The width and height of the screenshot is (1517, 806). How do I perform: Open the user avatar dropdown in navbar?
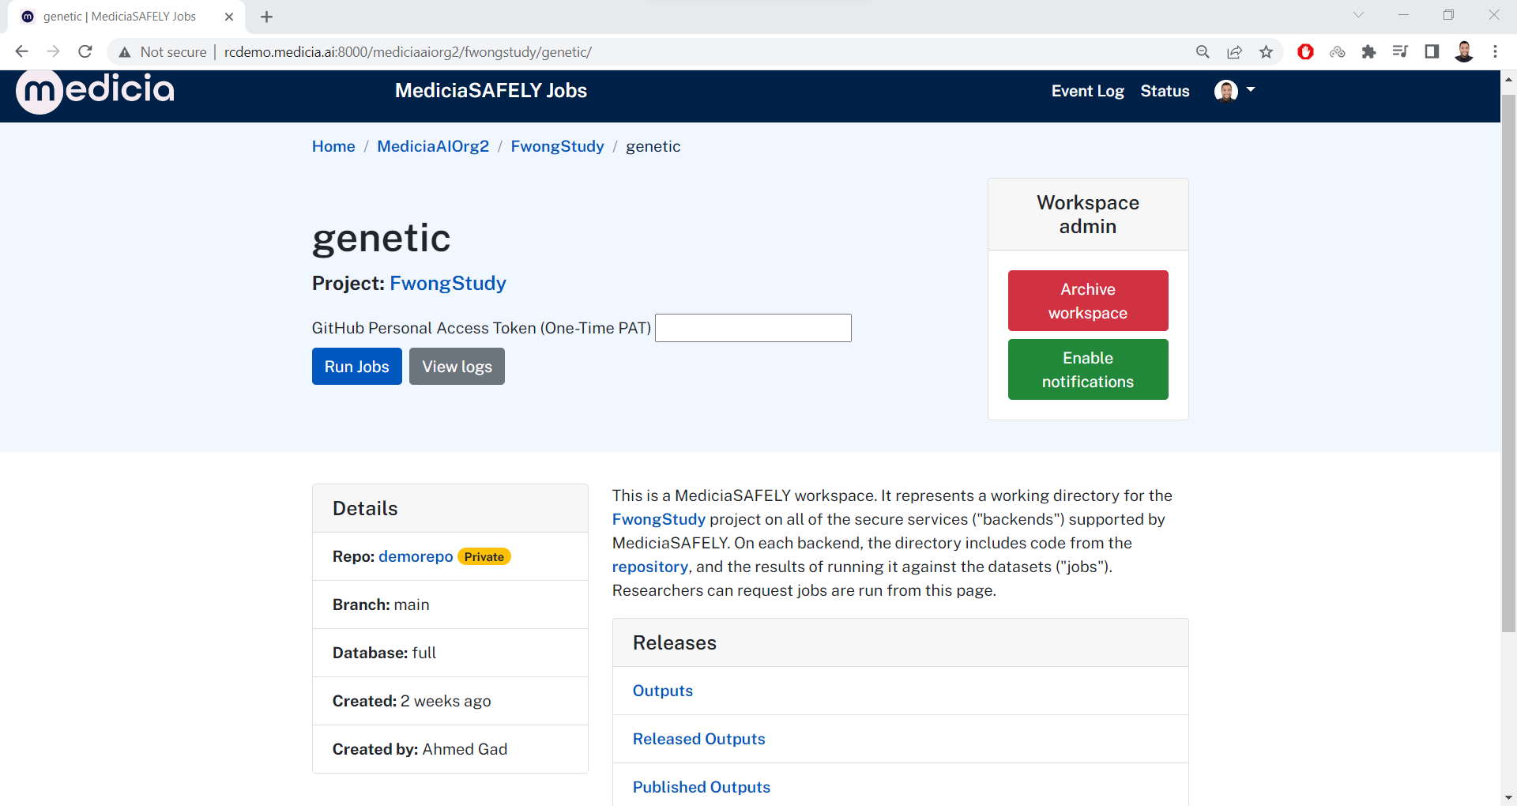(1234, 91)
